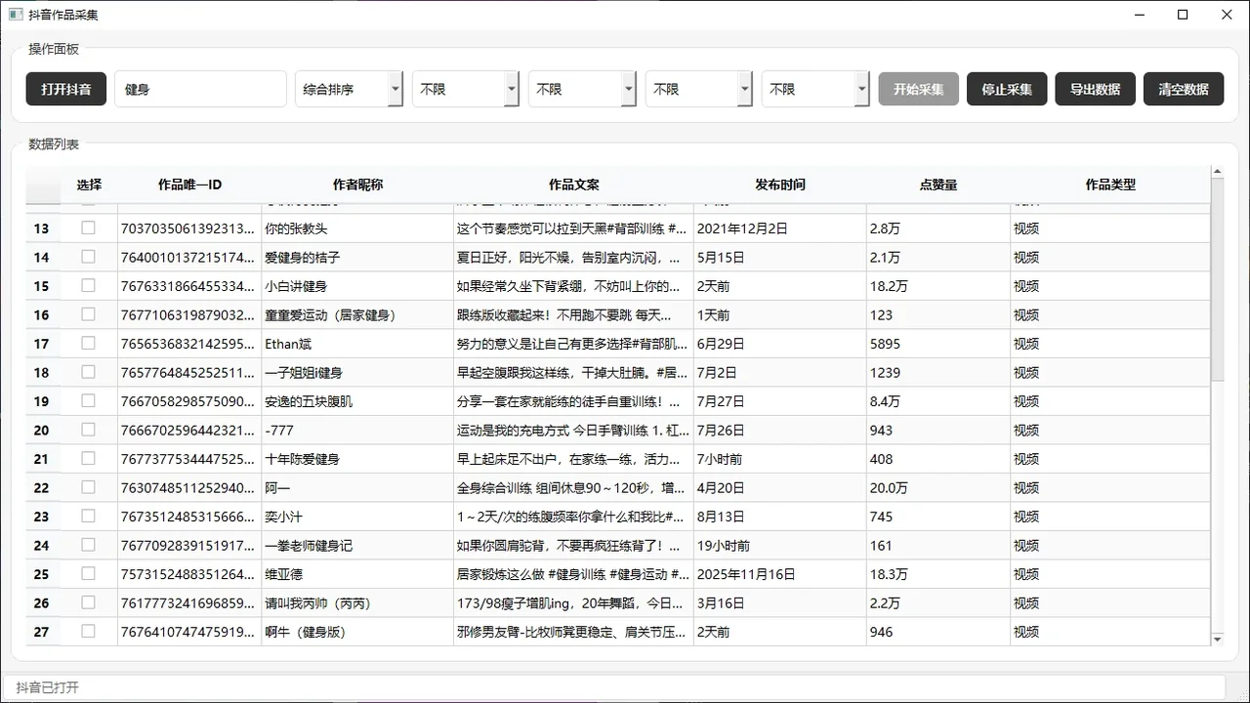Expand the 不限 dropdown beside 开始采集
Image resolution: width=1250 pixels, height=703 pixels.
coord(814,89)
